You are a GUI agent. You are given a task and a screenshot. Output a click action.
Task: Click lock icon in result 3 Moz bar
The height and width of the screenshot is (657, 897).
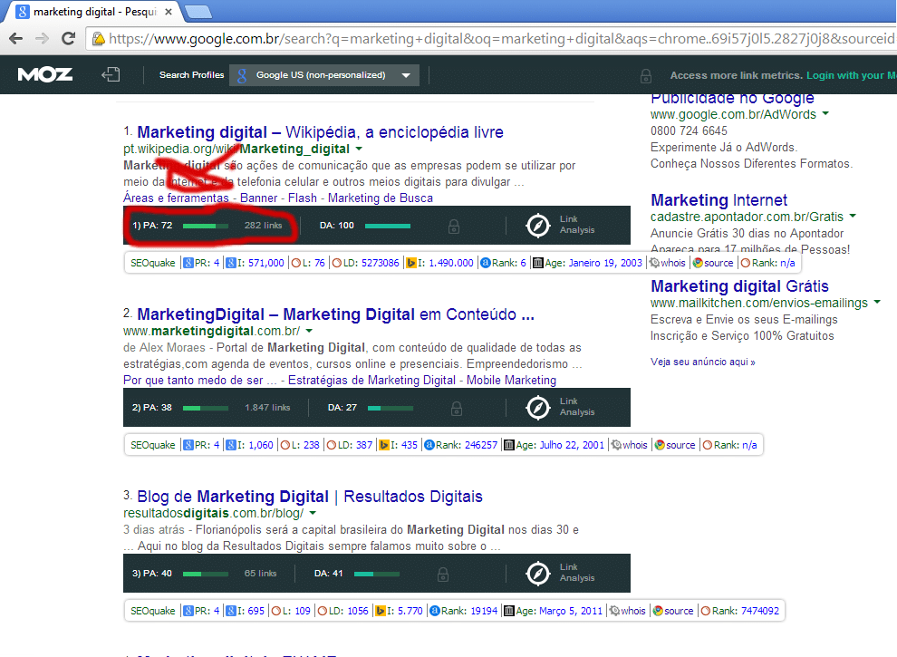(x=443, y=575)
